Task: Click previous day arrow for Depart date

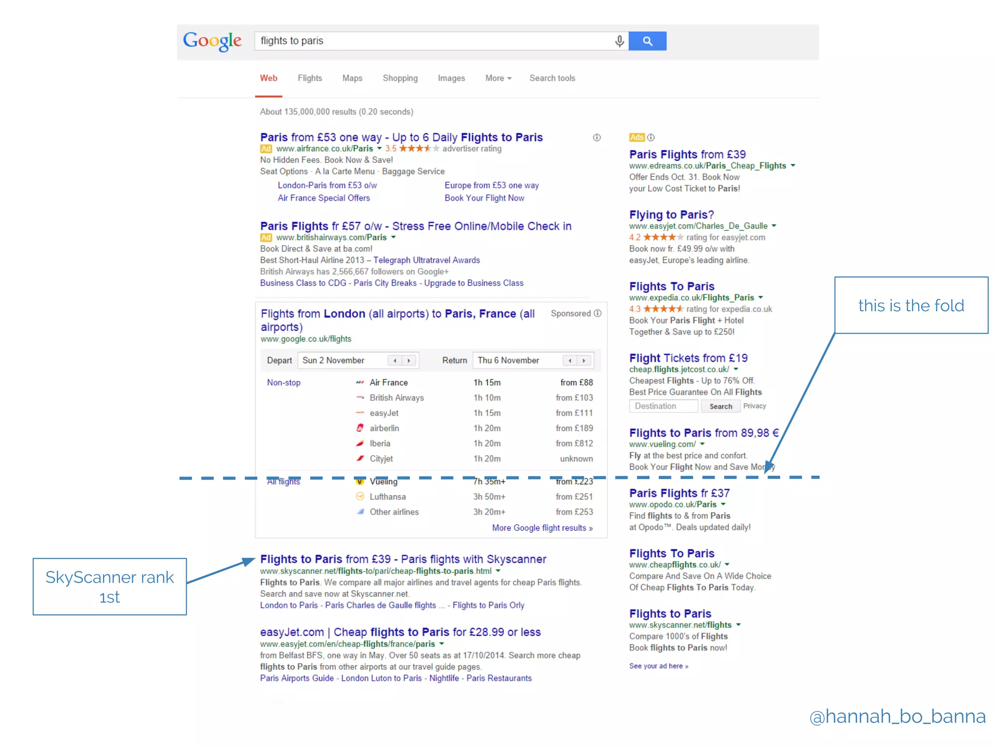Action: pyautogui.click(x=395, y=360)
